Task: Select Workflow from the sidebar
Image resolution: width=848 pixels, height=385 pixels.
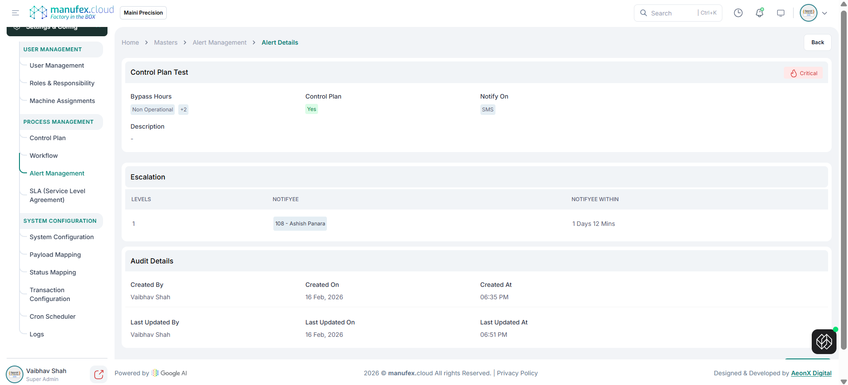Action: coord(43,156)
